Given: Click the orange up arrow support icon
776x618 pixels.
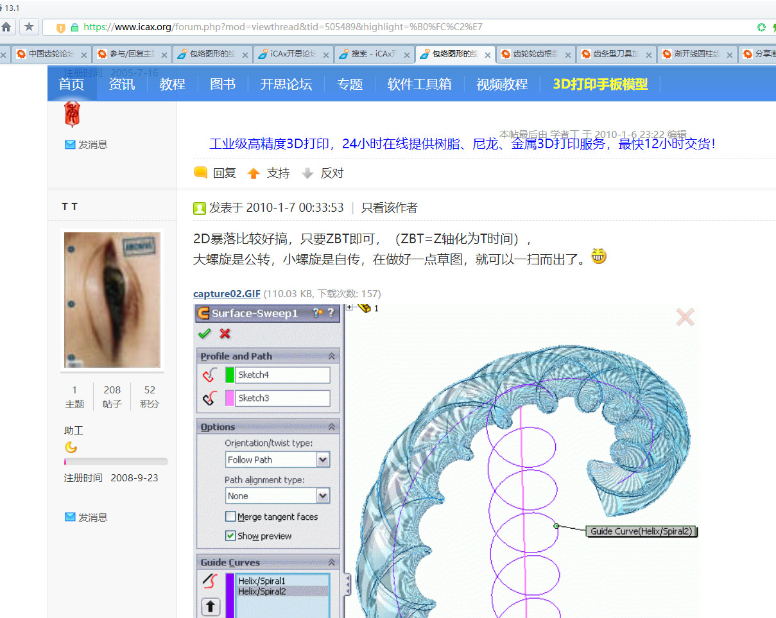Looking at the screenshot, I should (254, 173).
